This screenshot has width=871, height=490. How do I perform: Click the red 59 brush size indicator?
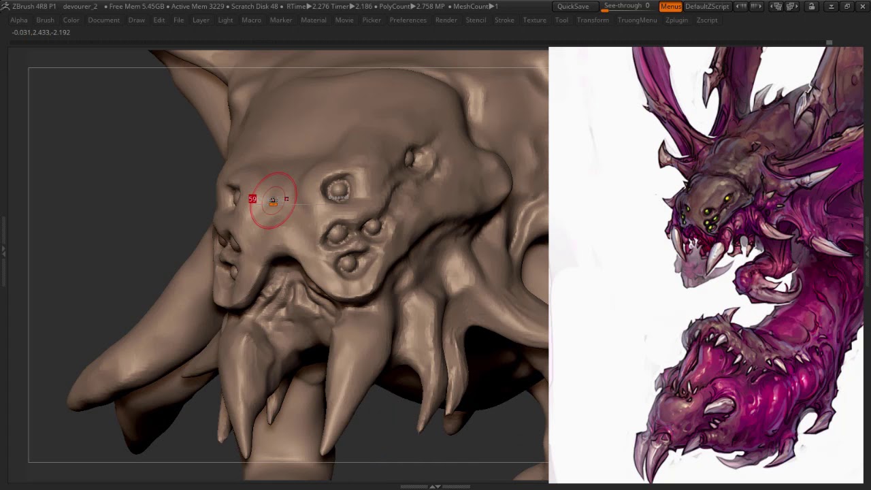252,199
